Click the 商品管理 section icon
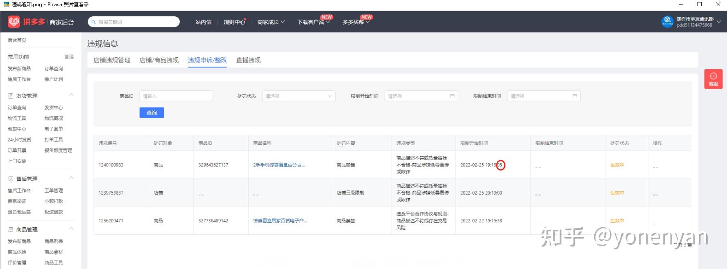Viewport: 727px width, 269px height. click(11, 230)
